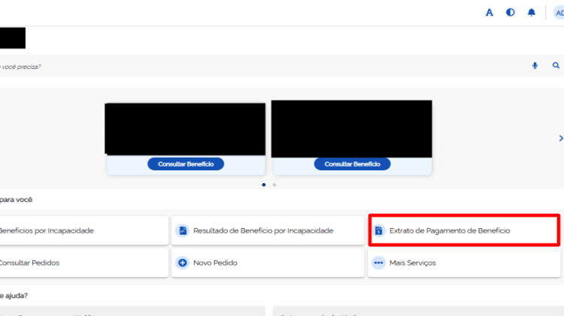The image size is (564, 316).
Task: Toggle high contrast mode icon
Action: coord(511,13)
